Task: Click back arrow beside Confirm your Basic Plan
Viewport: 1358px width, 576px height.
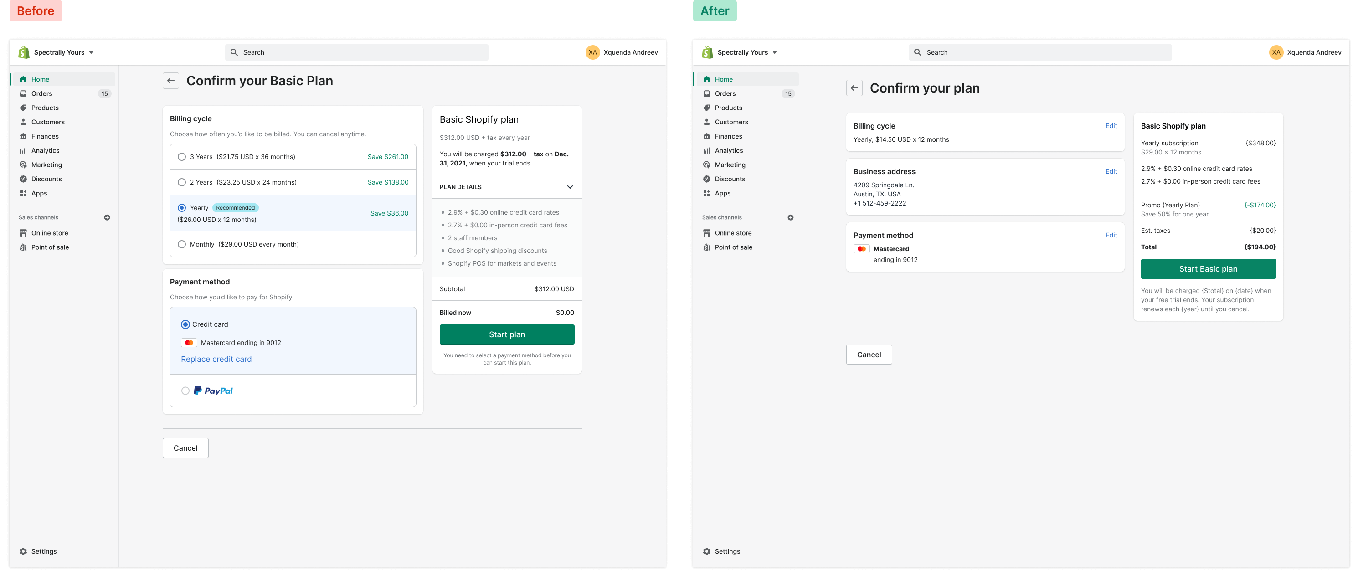Action: (170, 81)
